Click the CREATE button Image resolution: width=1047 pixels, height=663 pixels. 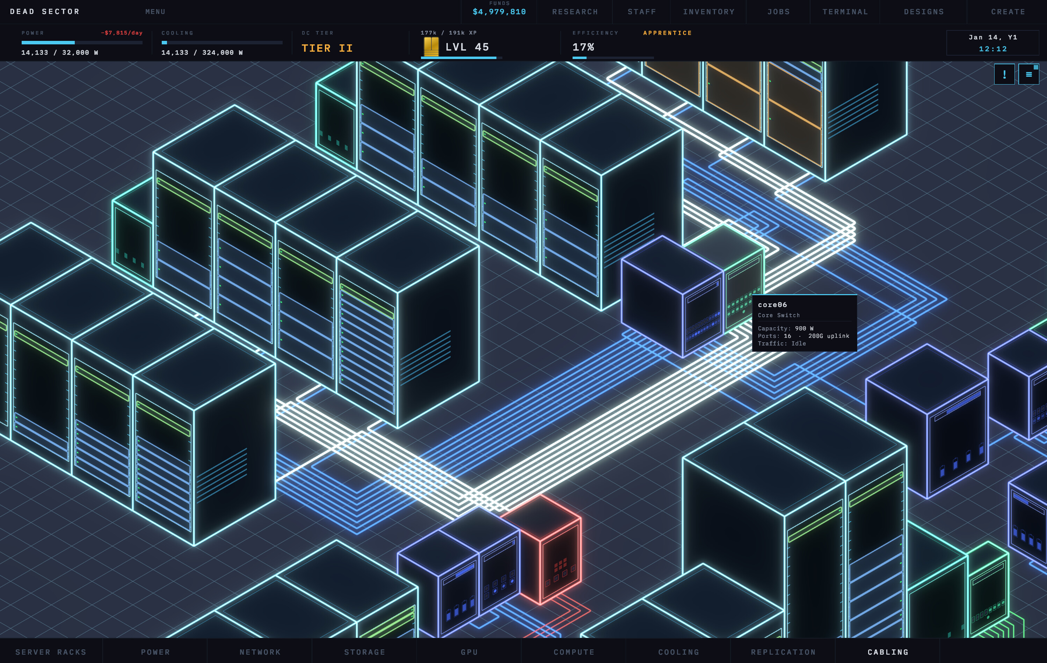coord(1008,12)
